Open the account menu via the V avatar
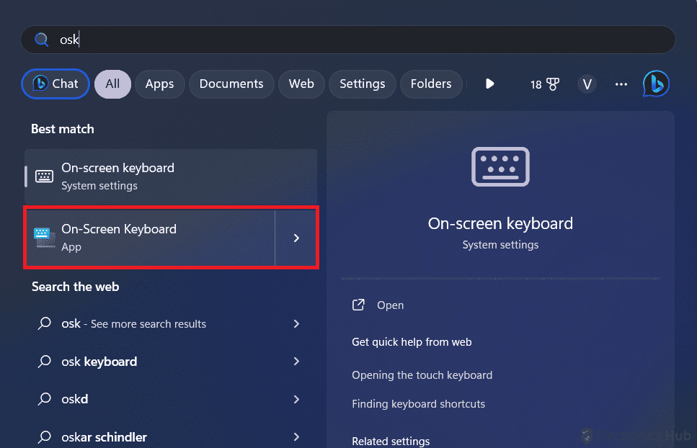The image size is (697, 448). click(587, 84)
